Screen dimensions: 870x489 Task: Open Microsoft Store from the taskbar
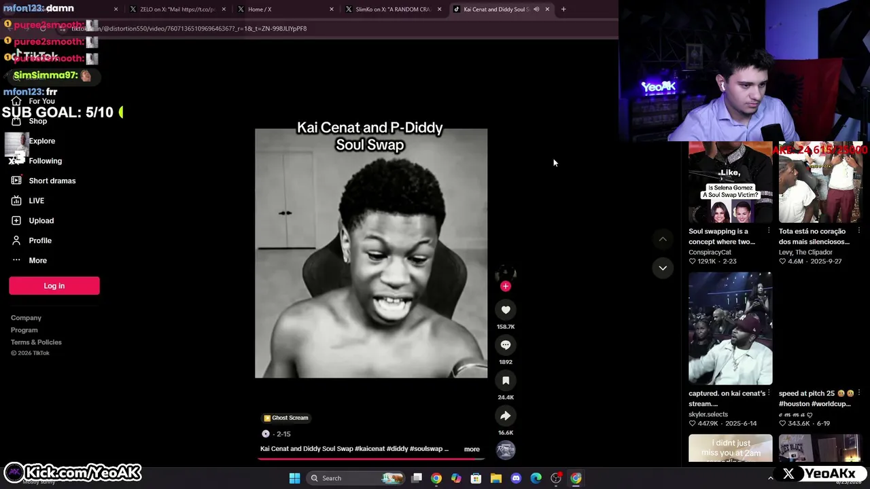(476, 478)
